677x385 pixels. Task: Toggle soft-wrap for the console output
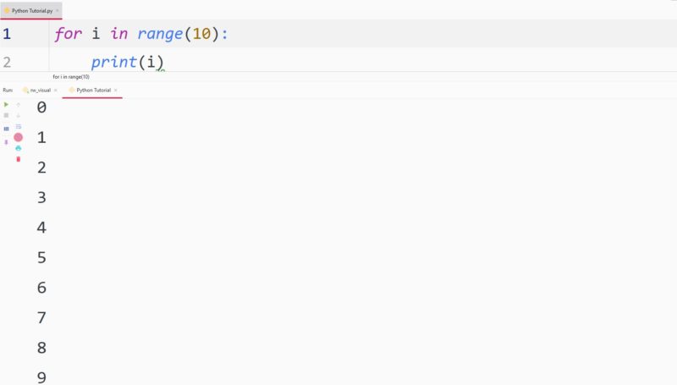pyautogui.click(x=18, y=126)
